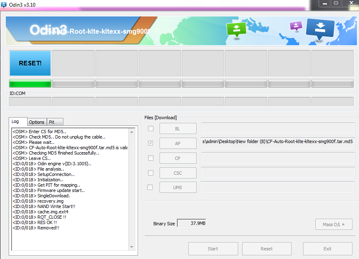Check the CSC checkbox
The image size is (359, 259).
[x=151, y=173]
